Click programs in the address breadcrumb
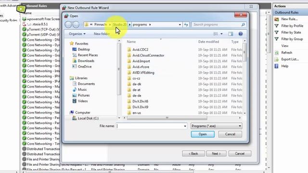The height and width of the screenshot is (173, 308). (x=140, y=25)
